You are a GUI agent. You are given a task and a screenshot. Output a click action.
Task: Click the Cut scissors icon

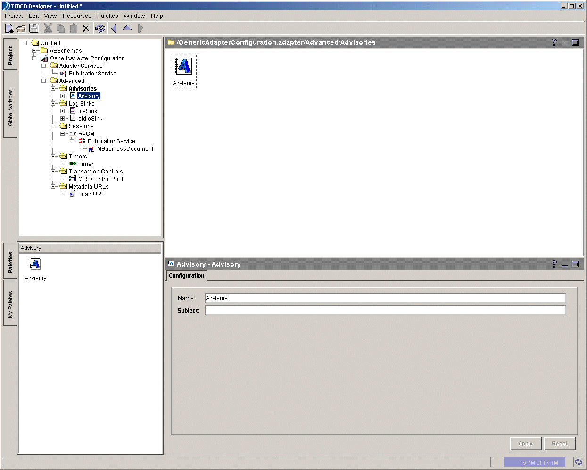pos(48,28)
